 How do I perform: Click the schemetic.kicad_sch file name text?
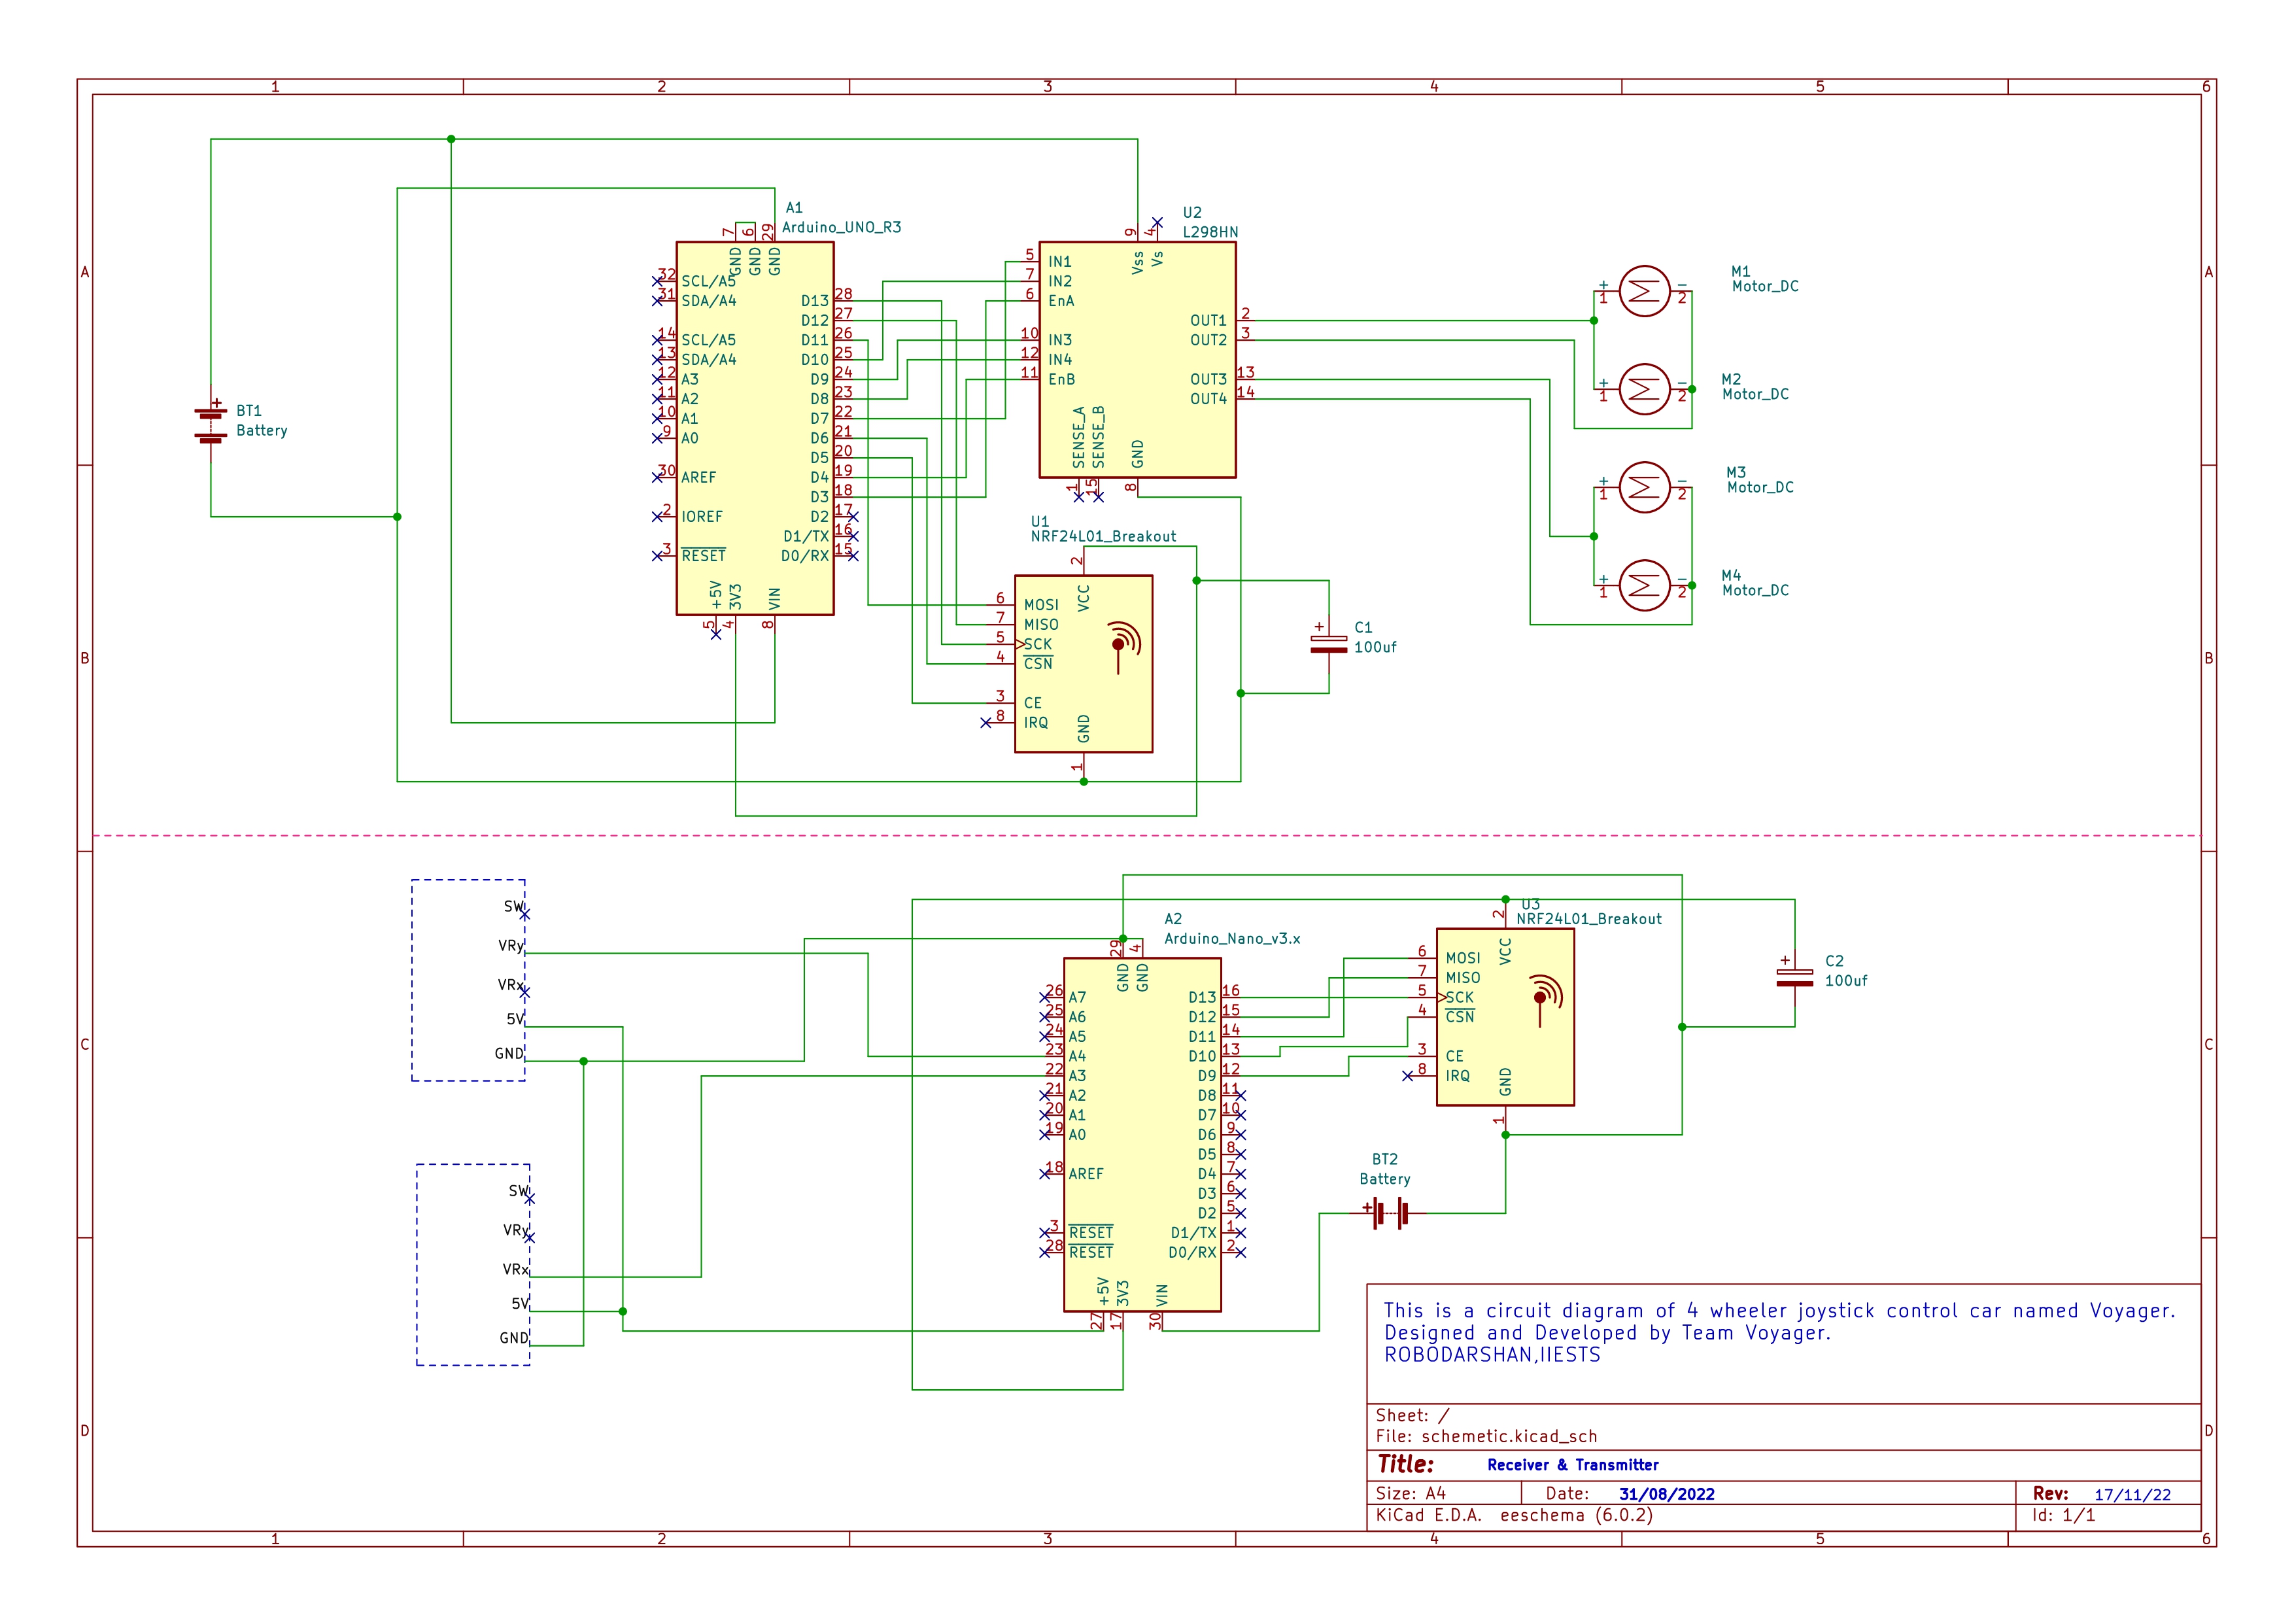[x=1509, y=1436]
